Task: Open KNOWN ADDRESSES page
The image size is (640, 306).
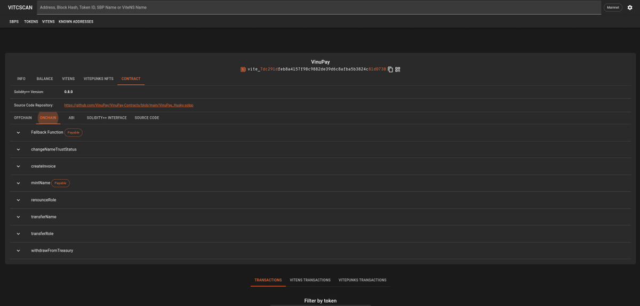Action: (x=76, y=21)
